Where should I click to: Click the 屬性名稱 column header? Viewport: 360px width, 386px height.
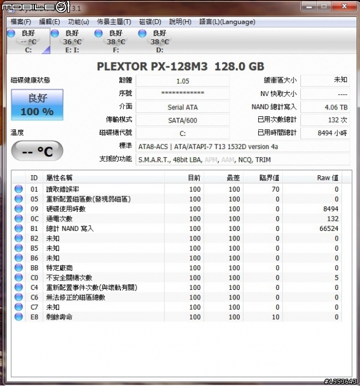[103, 178]
